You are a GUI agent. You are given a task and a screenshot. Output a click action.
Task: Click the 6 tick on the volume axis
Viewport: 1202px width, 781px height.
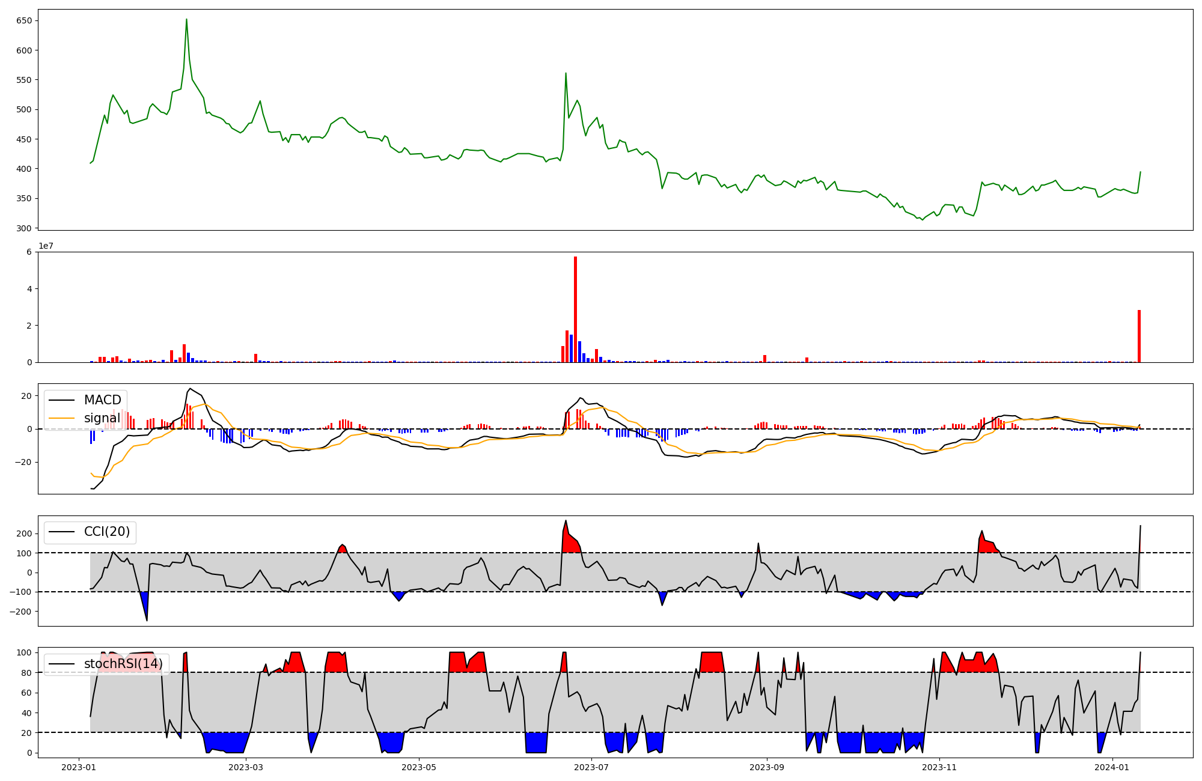(29, 252)
